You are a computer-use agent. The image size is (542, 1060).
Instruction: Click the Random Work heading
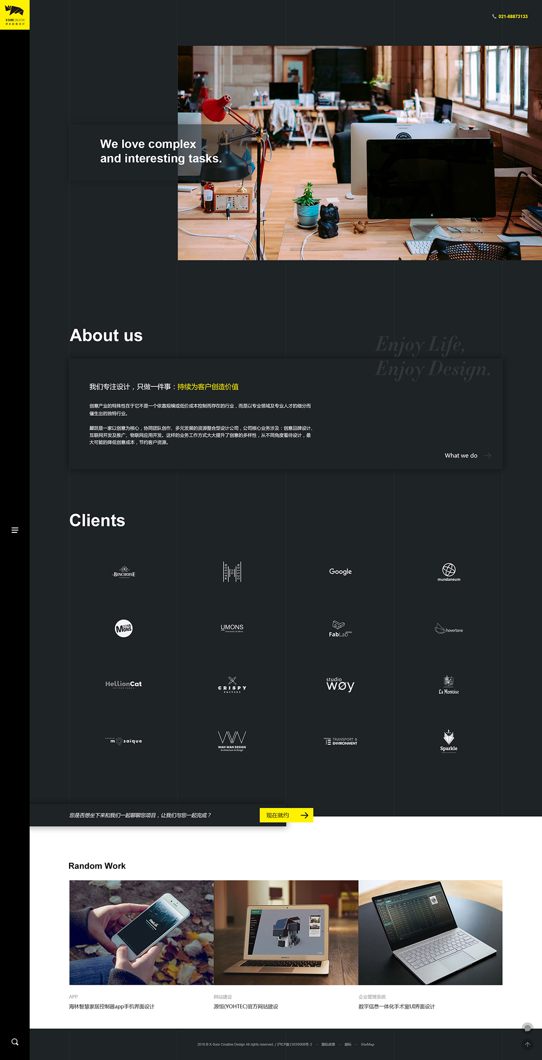(97, 866)
